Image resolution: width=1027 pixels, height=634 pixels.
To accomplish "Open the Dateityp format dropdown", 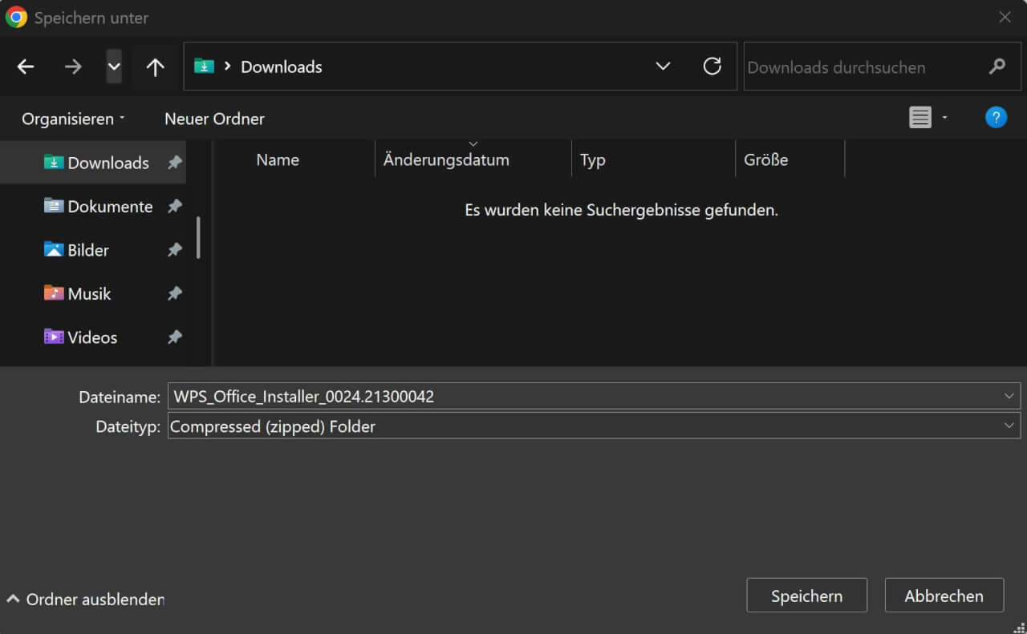I will click(1009, 426).
